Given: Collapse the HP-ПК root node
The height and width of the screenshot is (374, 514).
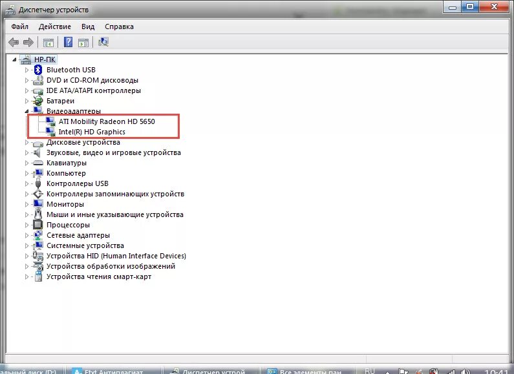Looking at the screenshot, I should [x=14, y=59].
